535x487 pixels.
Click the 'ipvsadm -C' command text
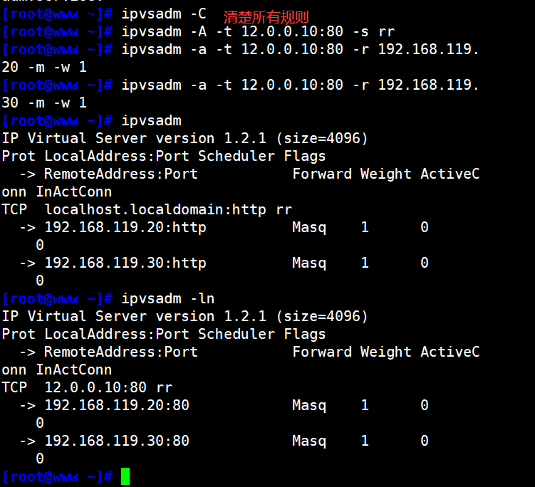pos(164,14)
